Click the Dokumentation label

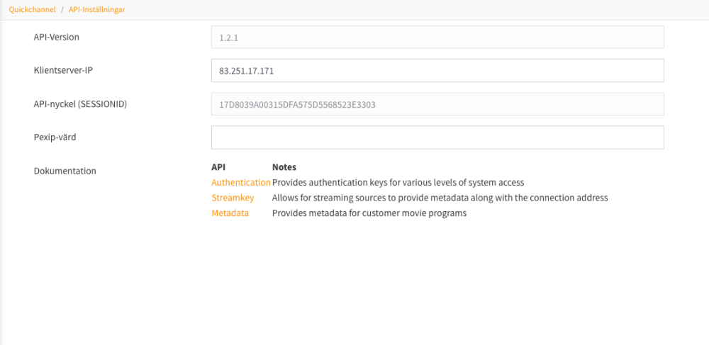[65, 171]
